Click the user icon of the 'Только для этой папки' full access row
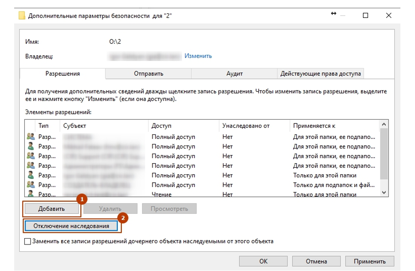 [x=31, y=175]
